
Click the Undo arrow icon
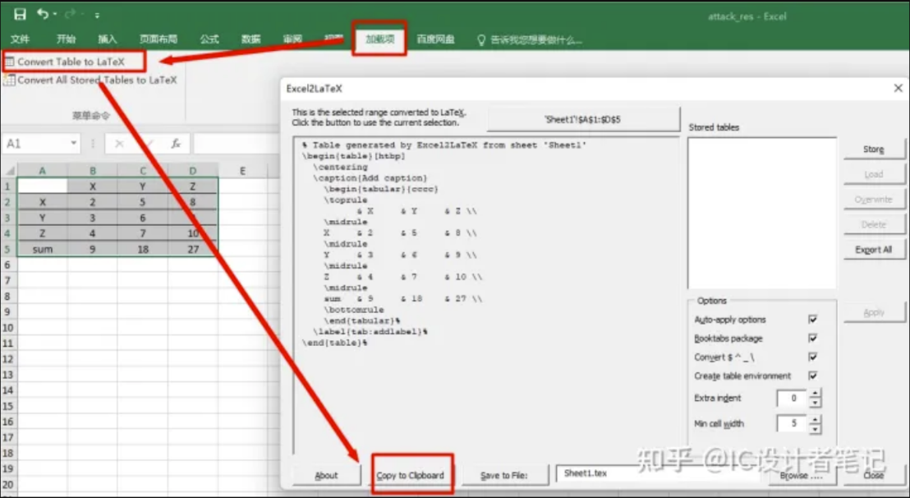tap(42, 15)
